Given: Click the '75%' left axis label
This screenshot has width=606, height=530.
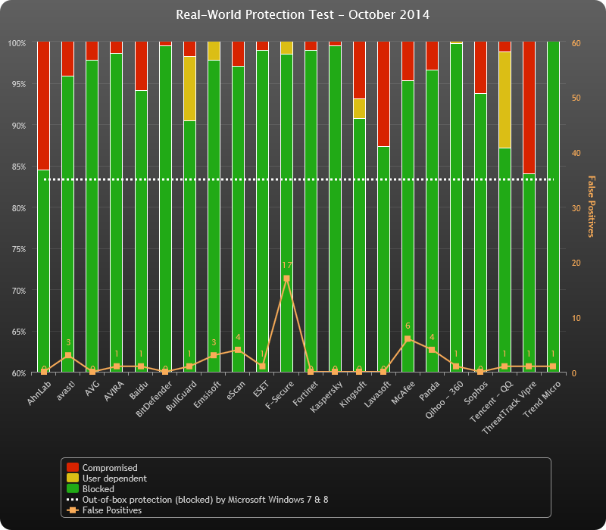Looking at the screenshot, I should pyautogui.click(x=18, y=249).
